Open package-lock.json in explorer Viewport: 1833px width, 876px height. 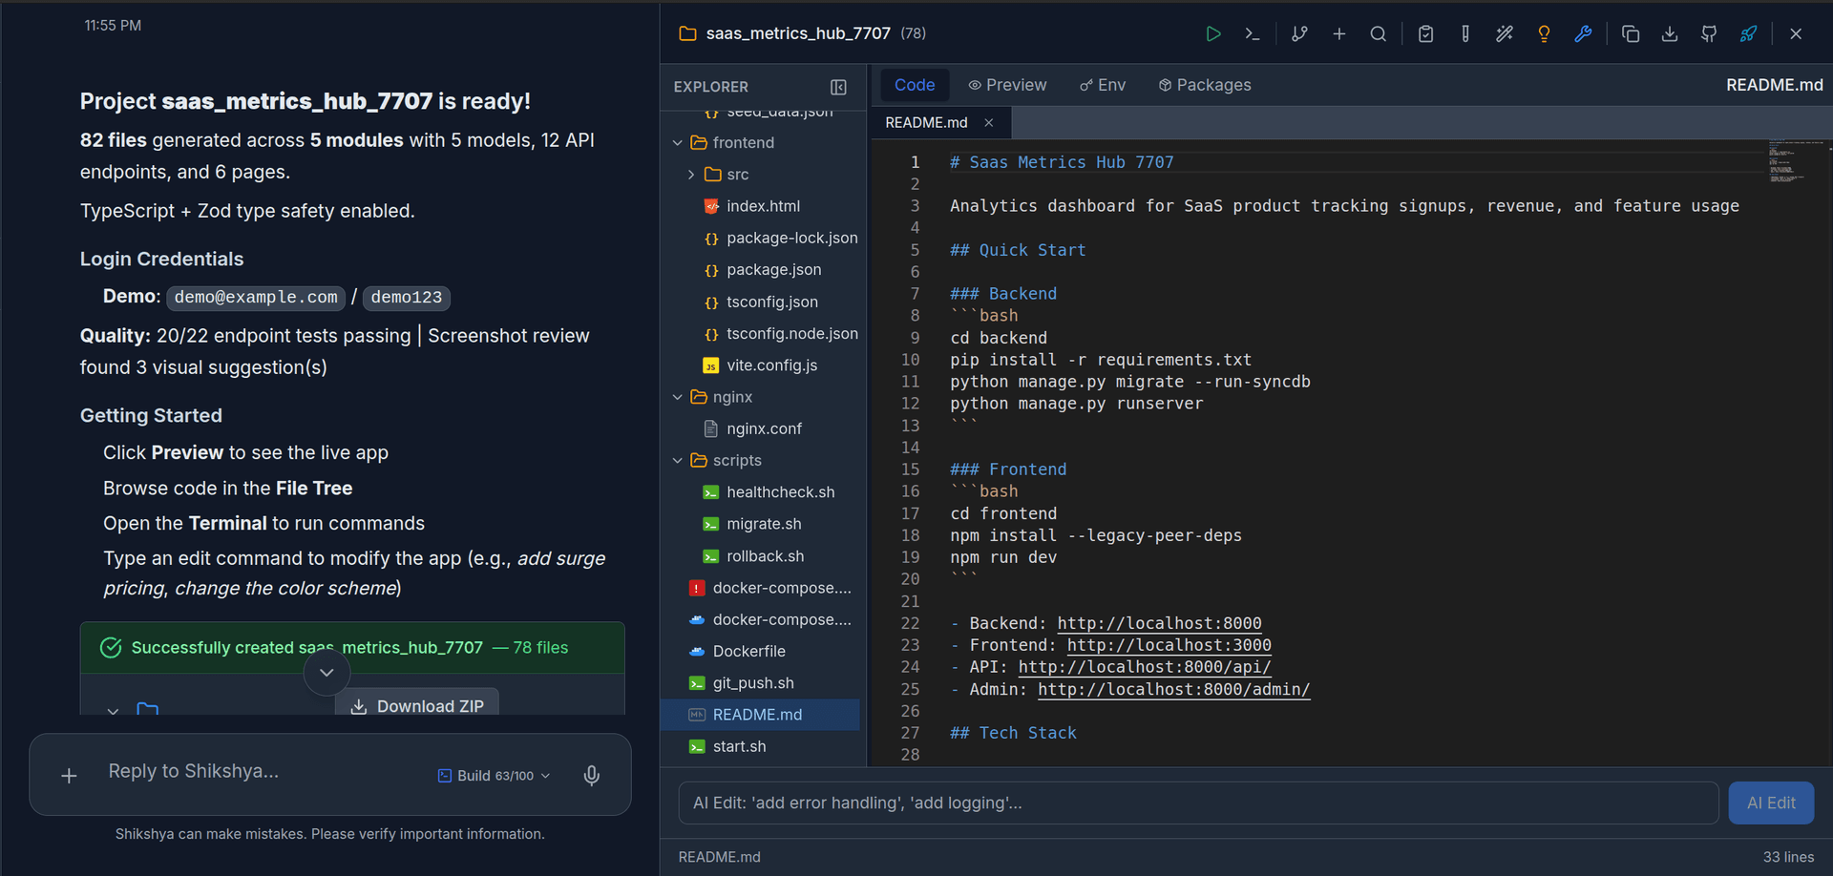pyautogui.click(x=781, y=238)
